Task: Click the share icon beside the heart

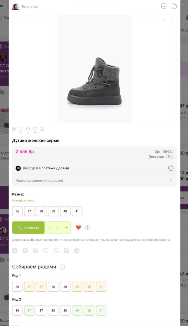Action: click(x=87, y=228)
